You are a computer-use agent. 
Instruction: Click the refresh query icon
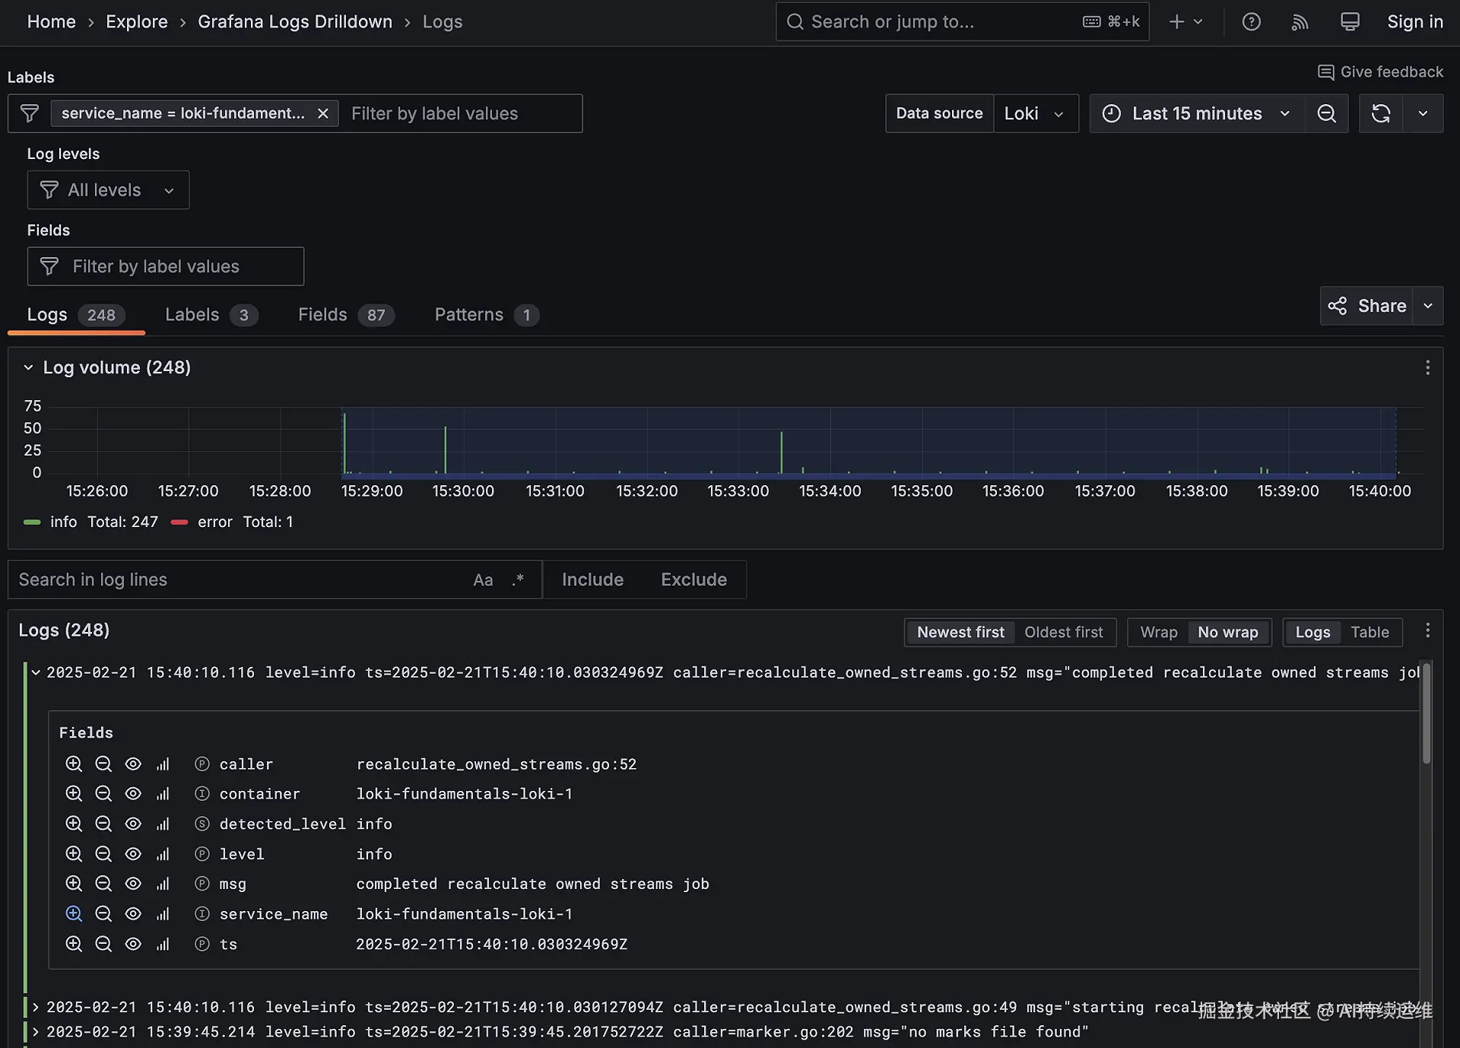(x=1380, y=113)
